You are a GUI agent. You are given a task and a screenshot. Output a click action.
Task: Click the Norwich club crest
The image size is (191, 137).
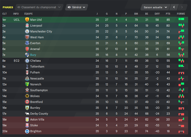click(27, 84)
